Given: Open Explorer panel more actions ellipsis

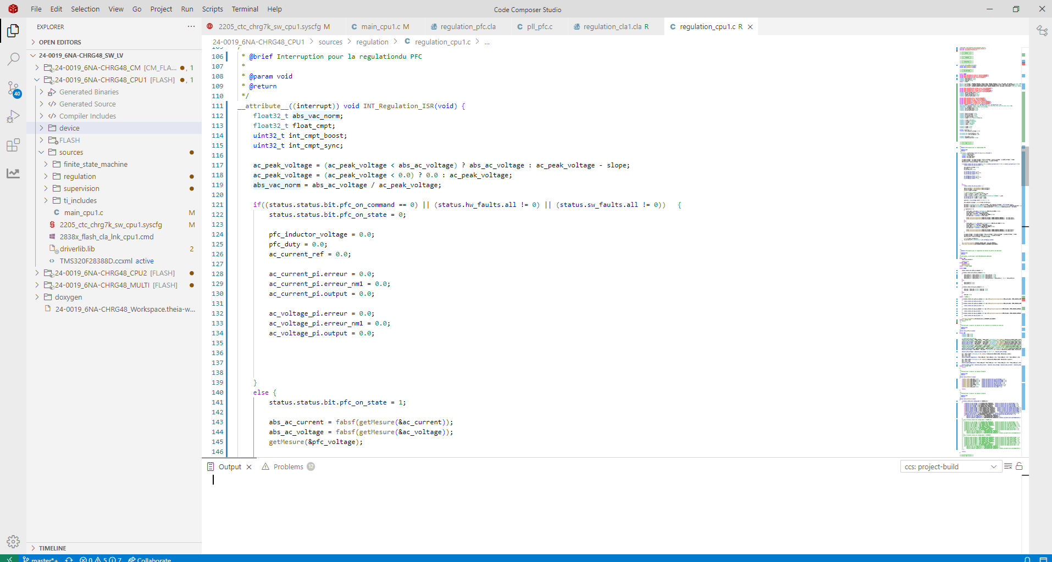Looking at the screenshot, I should pos(191,26).
